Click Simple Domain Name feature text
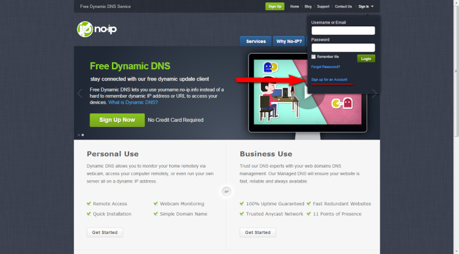Viewport: 459px width, 254px height. click(184, 214)
